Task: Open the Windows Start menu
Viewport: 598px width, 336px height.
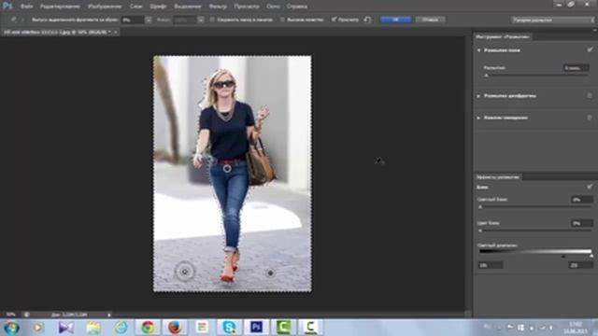Action: (11, 328)
